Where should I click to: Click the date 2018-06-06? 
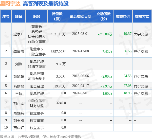click(81, 76)
